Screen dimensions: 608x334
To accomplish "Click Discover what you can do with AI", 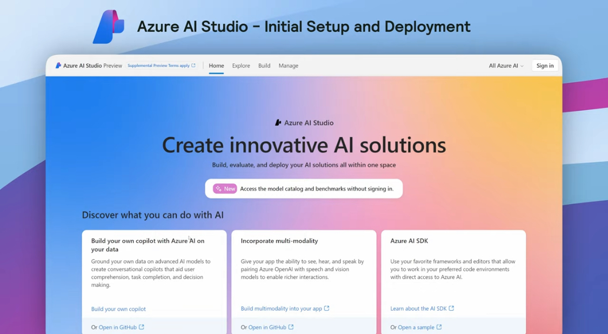I will (x=153, y=215).
